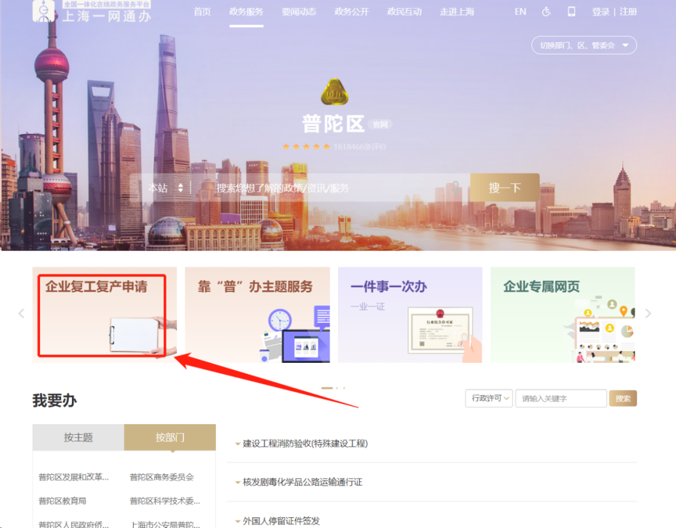
Task: Click the gold 普陀区 emblem icon
Action: [x=334, y=93]
